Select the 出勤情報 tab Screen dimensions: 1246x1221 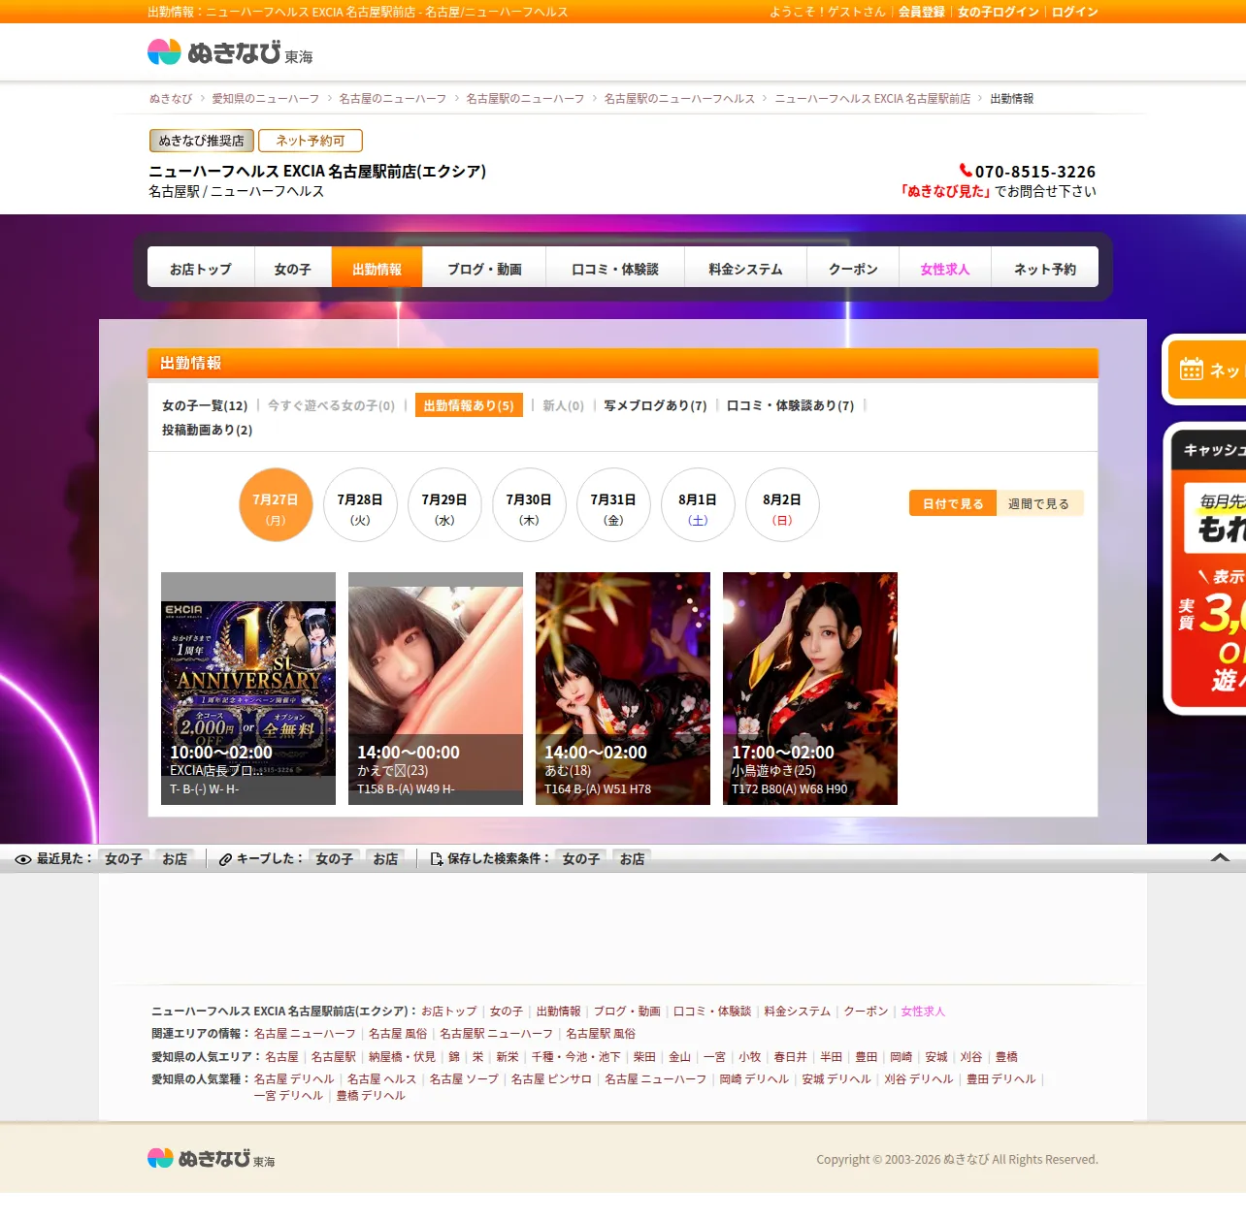(x=377, y=268)
